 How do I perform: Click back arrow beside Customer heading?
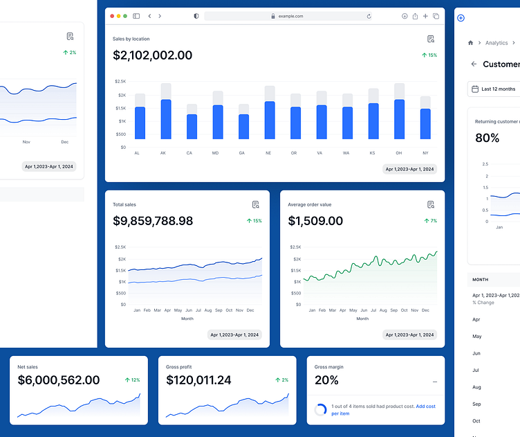474,64
